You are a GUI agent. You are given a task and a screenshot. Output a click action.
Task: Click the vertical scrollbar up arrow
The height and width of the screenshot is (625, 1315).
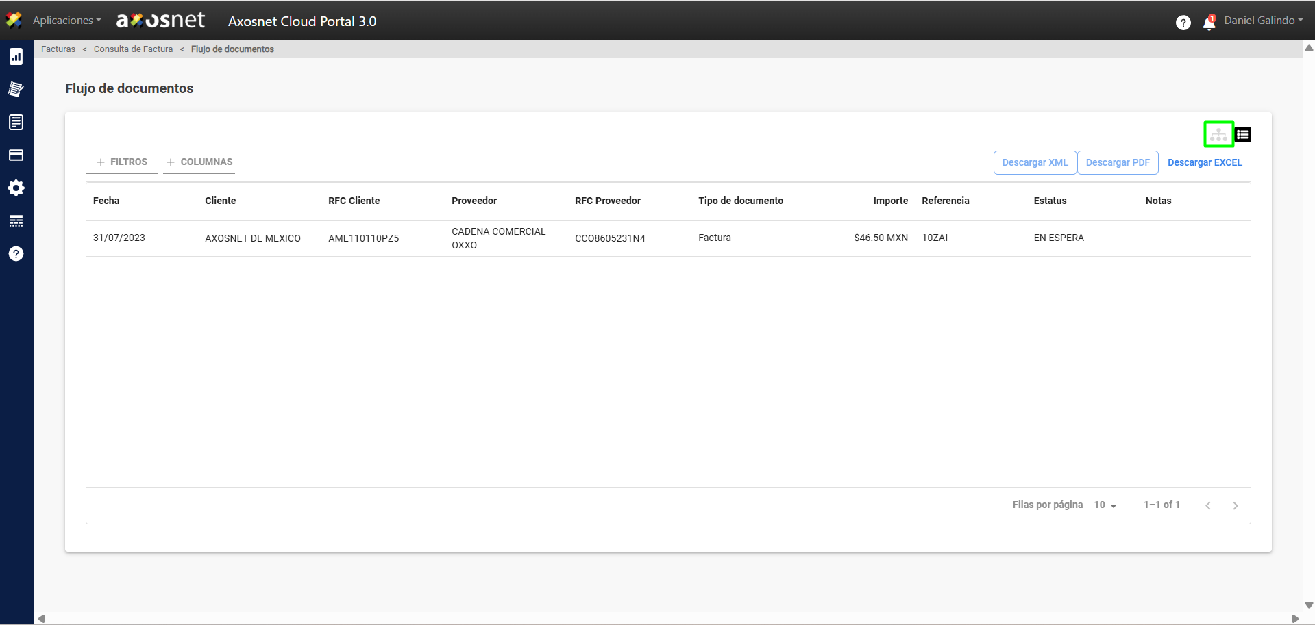click(1309, 48)
